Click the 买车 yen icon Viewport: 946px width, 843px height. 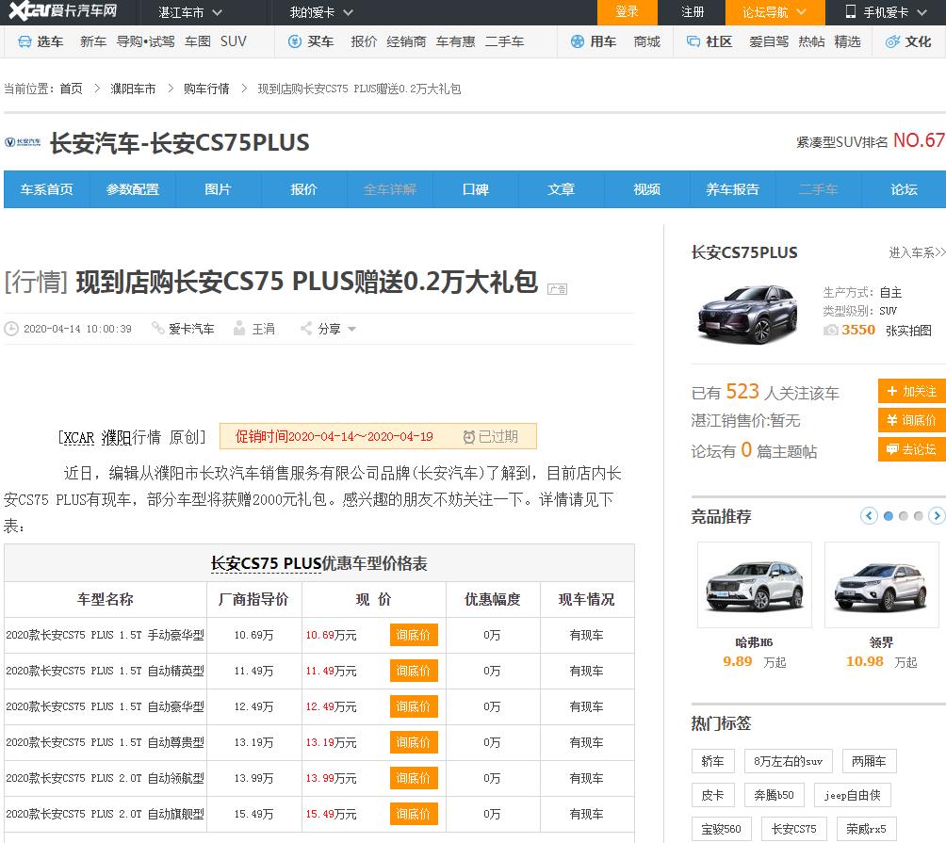point(294,41)
